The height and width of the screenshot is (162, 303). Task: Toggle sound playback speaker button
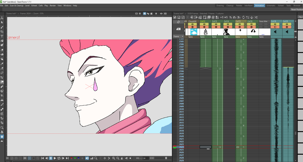(87, 158)
